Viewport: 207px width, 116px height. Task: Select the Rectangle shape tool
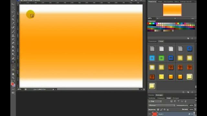13,70
